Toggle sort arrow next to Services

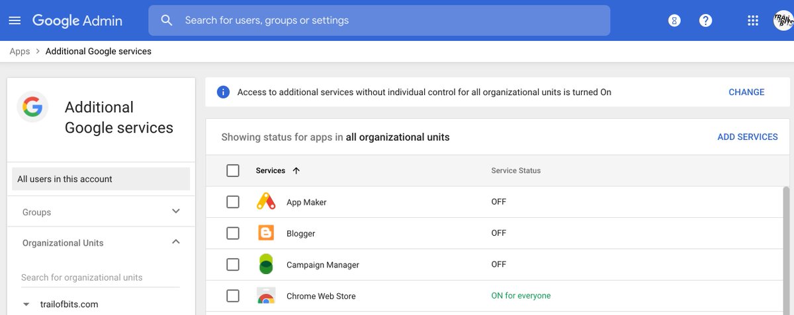pyautogui.click(x=296, y=170)
